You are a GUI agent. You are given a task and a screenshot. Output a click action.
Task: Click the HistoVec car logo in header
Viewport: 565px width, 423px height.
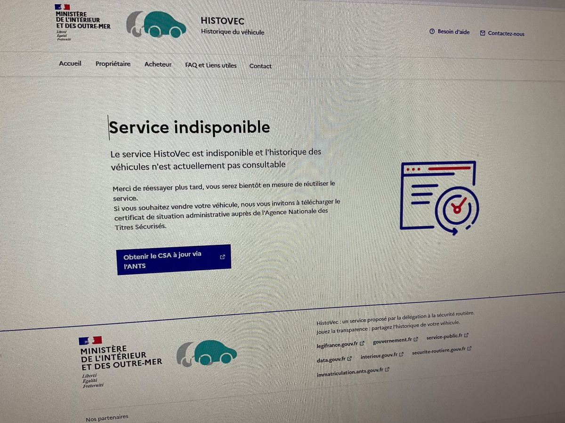[x=157, y=24]
